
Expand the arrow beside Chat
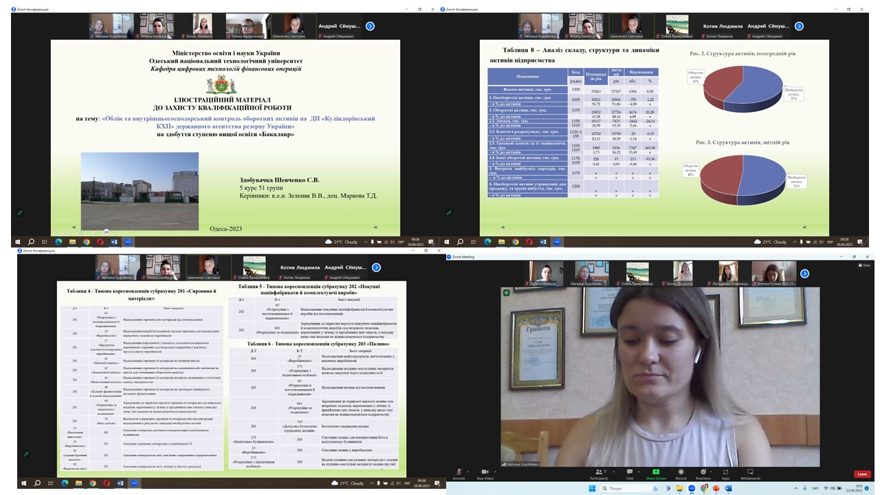pos(639,471)
